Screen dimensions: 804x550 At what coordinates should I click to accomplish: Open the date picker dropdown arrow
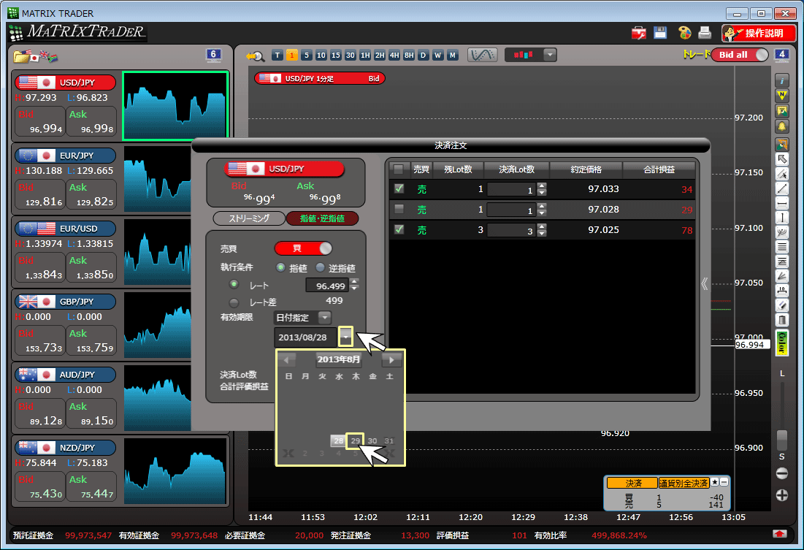[346, 337]
